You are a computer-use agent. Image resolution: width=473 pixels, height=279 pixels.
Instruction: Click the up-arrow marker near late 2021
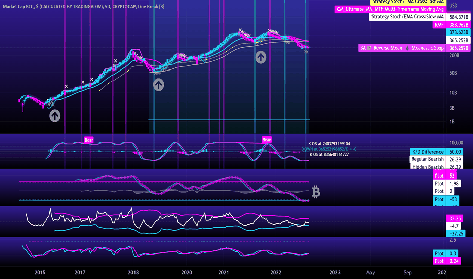click(x=261, y=57)
